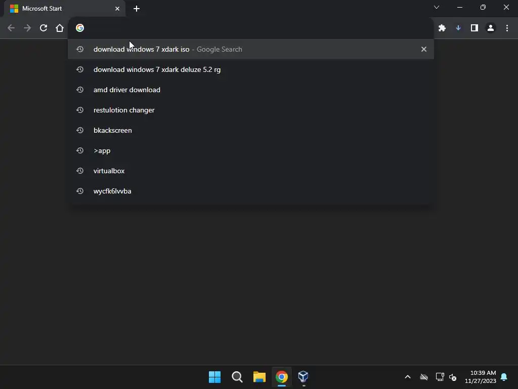This screenshot has width=518, height=389.
Task: Open File Explorer from taskbar
Action: pyautogui.click(x=260, y=377)
